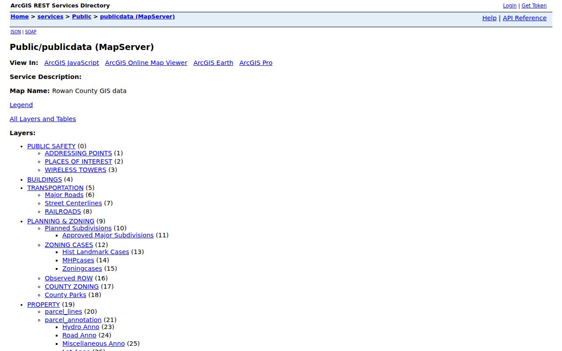Open the MHPcases layer
The width and height of the screenshot is (562, 351).
[78, 260]
